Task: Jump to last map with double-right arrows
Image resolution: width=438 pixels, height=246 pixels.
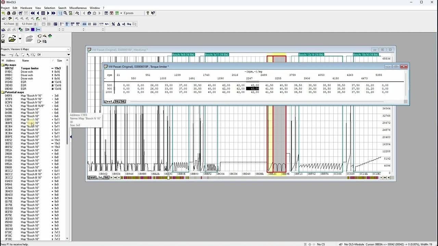Action: click(x=53, y=13)
